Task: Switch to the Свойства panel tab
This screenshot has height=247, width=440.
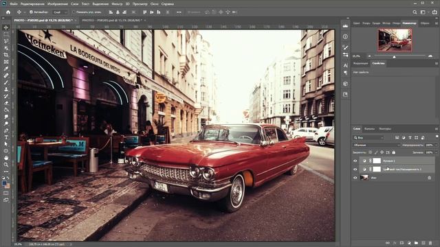Action: coord(378,64)
